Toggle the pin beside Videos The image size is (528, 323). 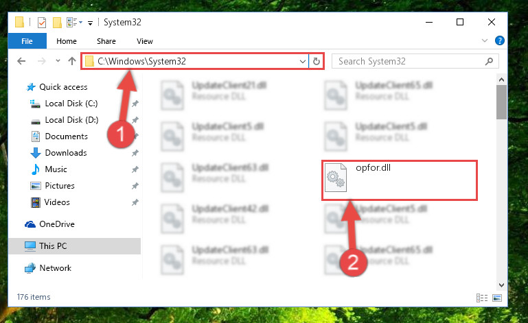pos(135,202)
